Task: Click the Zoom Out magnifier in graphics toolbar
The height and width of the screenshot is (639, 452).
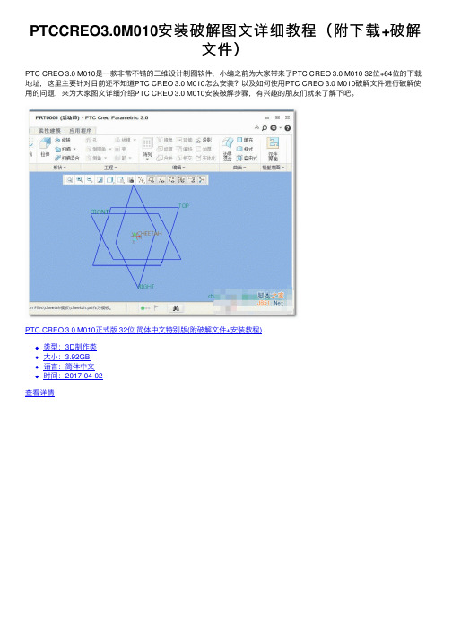Action: pos(90,180)
